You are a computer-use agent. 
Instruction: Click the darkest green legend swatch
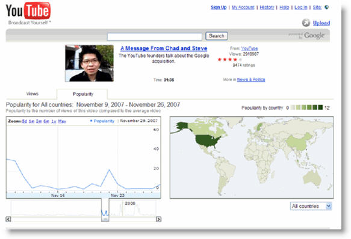(320, 107)
